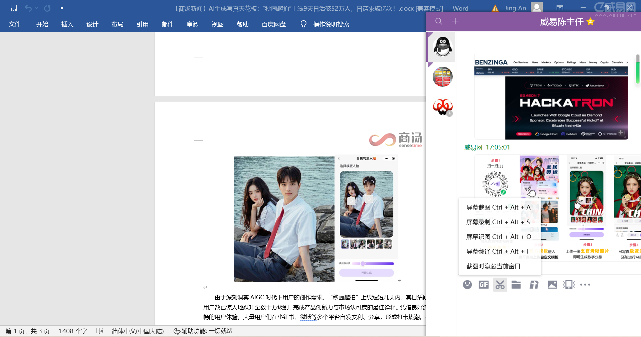This screenshot has height=337, width=641.
Task: Open the BENZINGA Hackatron image thumbnail
Action: [551, 97]
